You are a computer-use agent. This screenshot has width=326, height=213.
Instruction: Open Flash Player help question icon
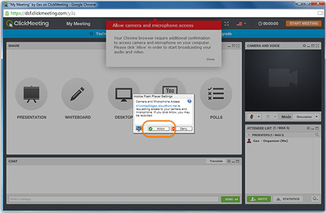click(190, 101)
